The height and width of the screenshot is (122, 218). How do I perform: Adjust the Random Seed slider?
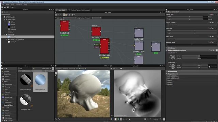[192, 45]
